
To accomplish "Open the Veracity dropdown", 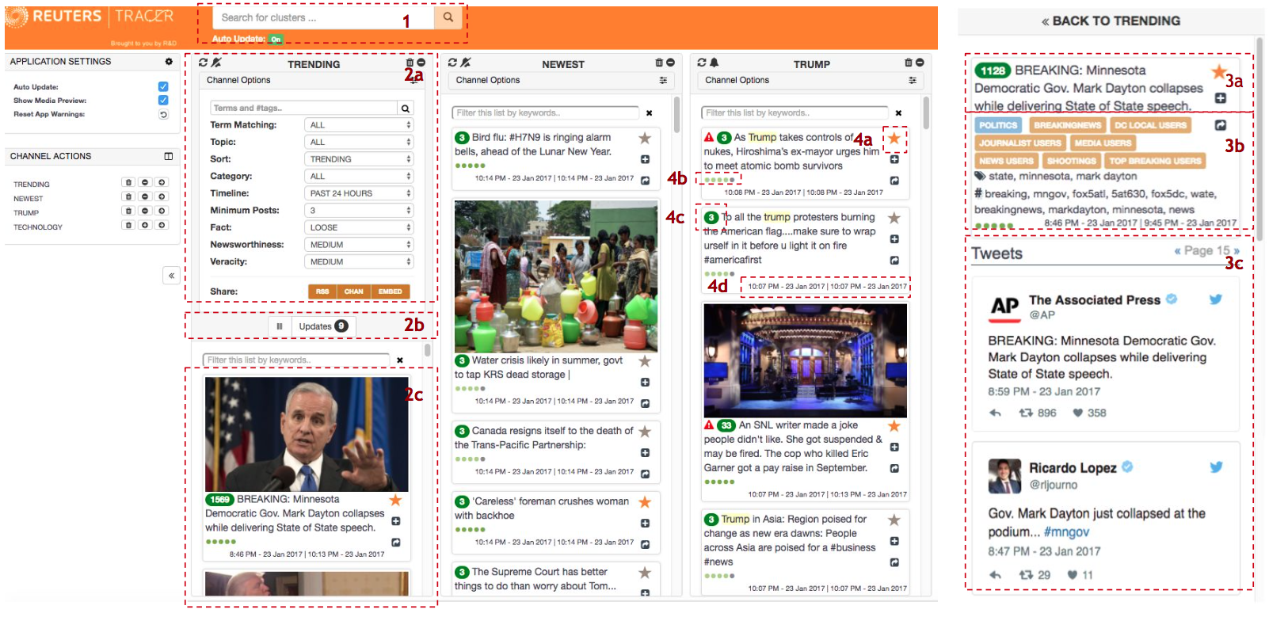I will pyautogui.click(x=359, y=262).
